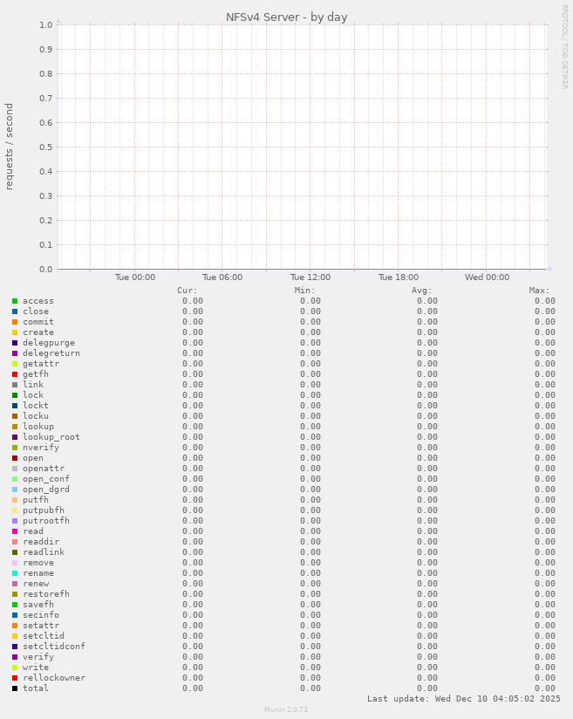The width and height of the screenshot is (573, 719).
Task: Select the graph title NFSv4 Server - by day
Action: (286, 17)
